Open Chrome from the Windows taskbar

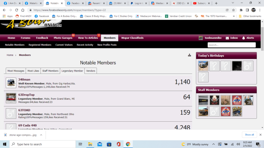pyautogui.click(x=128, y=144)
